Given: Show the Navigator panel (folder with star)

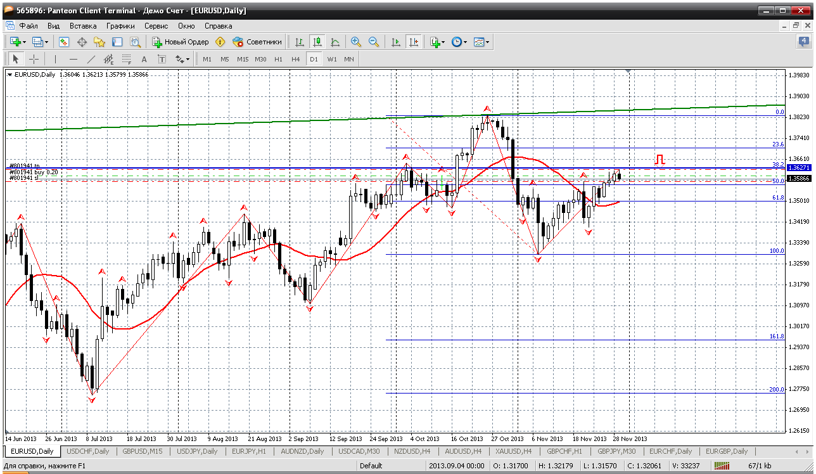Looking at the screenshot, I should coord(99,42).
